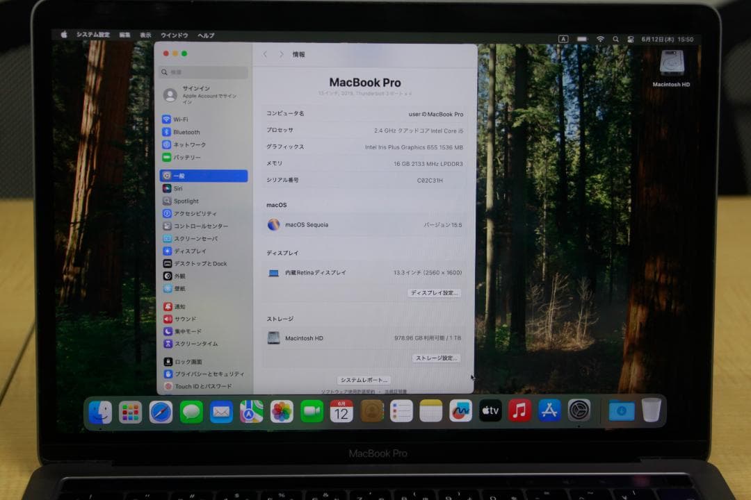Open プライバシーとセキュリティ settings
This screenshot has width=751, height=500.
[x=202, y=374]
